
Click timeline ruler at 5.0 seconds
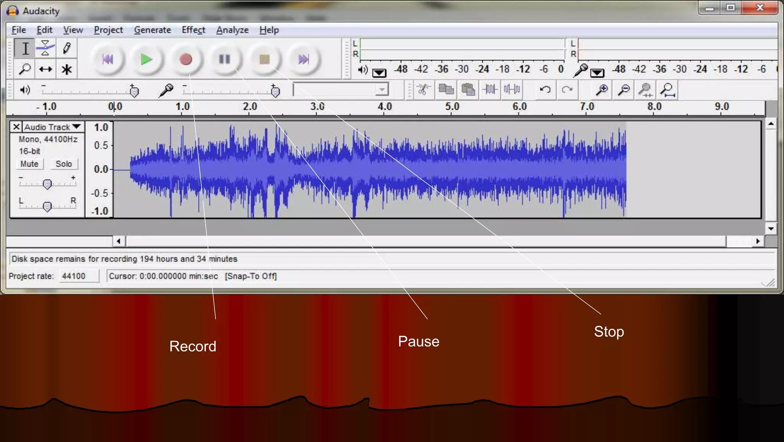(452, 107)
